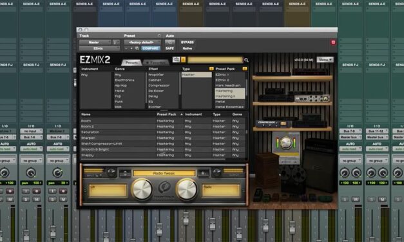Click the red target button in plug-in header
Viewport: 404px width, 242px height.
(x=333, y=42)
